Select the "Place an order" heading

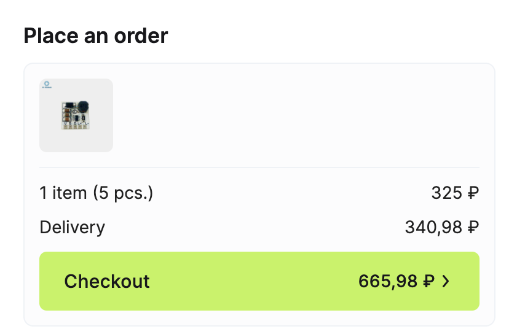click(x=95, y=36)
